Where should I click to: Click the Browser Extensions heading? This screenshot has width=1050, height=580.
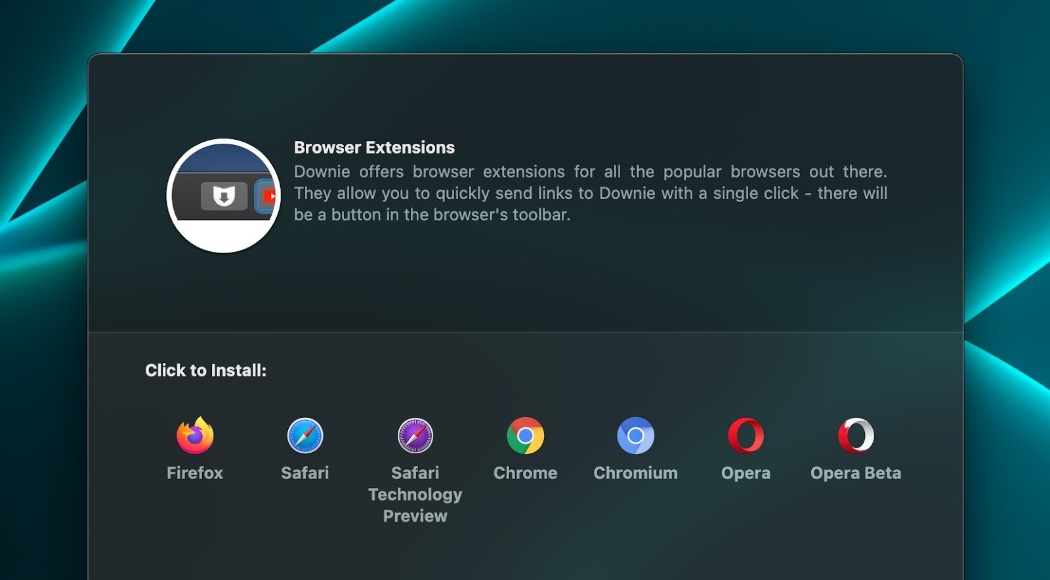coord(374,148)
